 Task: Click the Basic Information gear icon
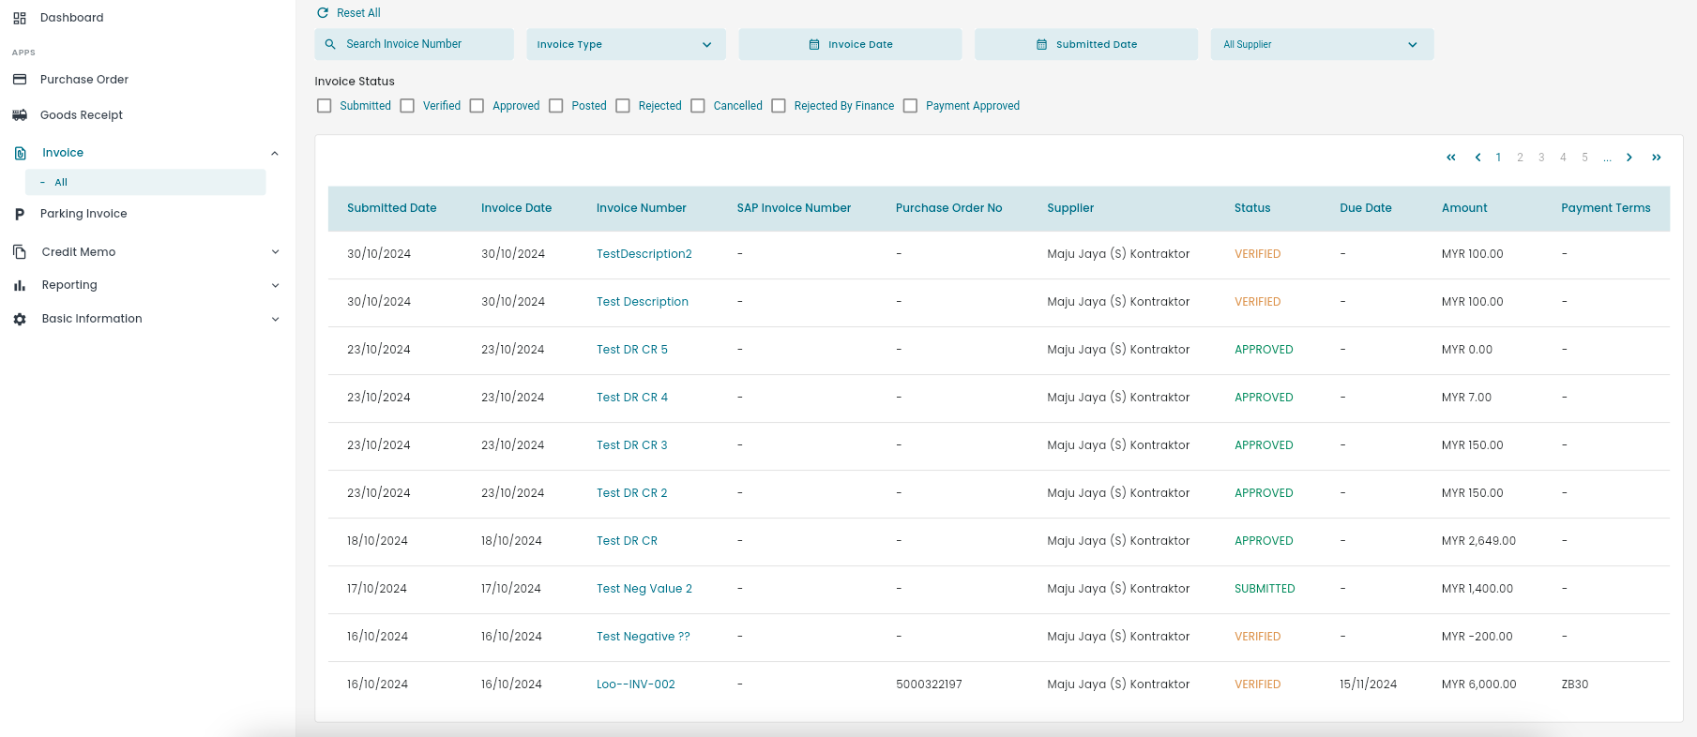point(20,319)
